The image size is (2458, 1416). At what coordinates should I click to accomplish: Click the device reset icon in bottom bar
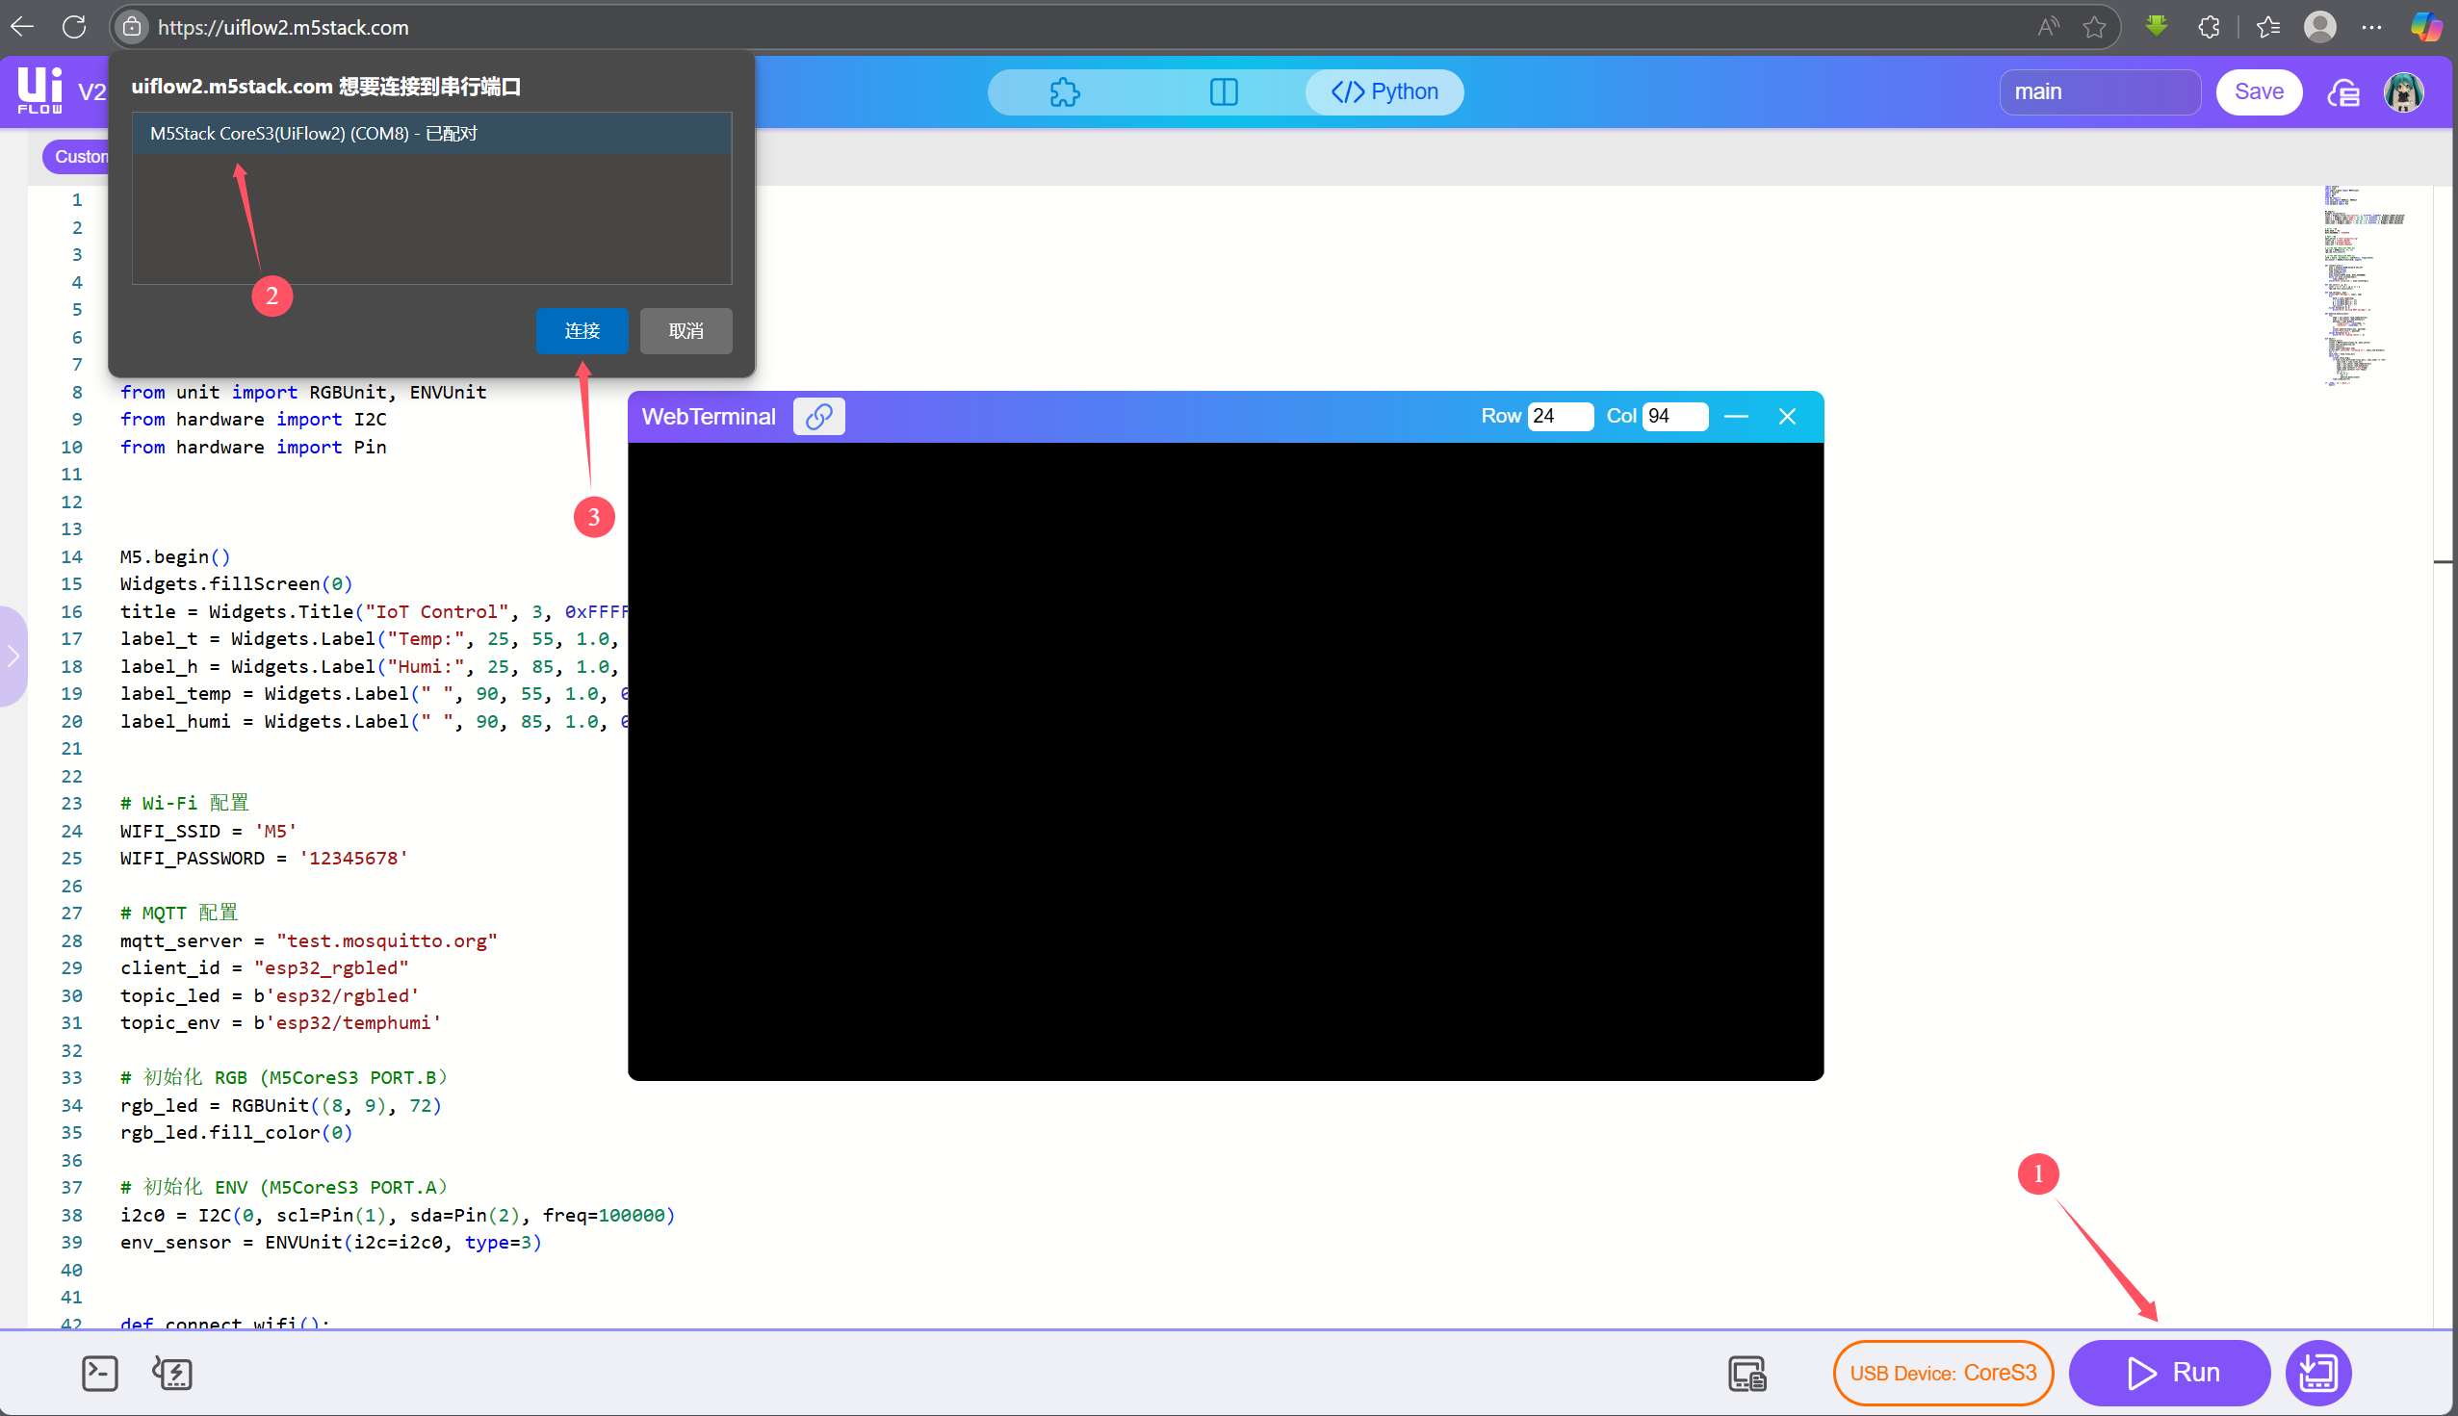172,1373
